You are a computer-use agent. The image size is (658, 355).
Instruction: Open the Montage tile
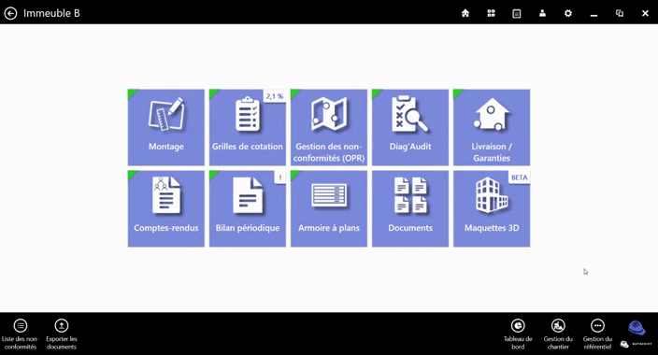click(165, 127)
